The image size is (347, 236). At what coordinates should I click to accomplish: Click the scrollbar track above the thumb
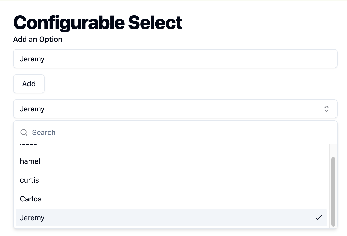click(x=333, y=151)
